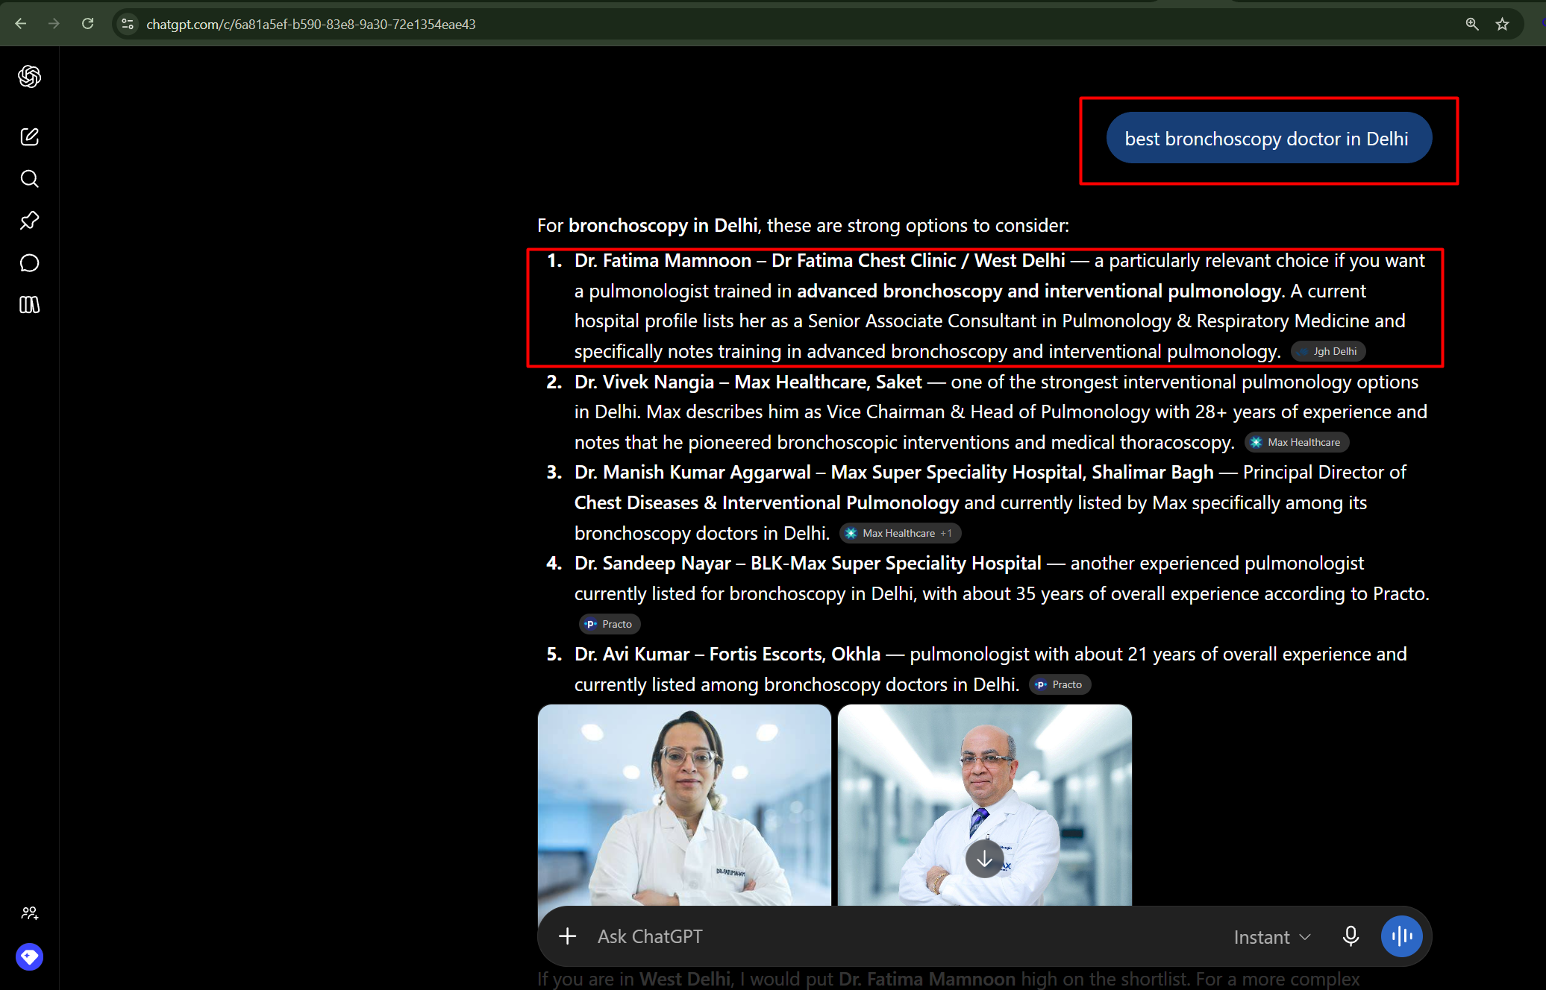Click the zoom magnifier icon in the address bar
1546x990 pixels.
tap(1471, 24)
